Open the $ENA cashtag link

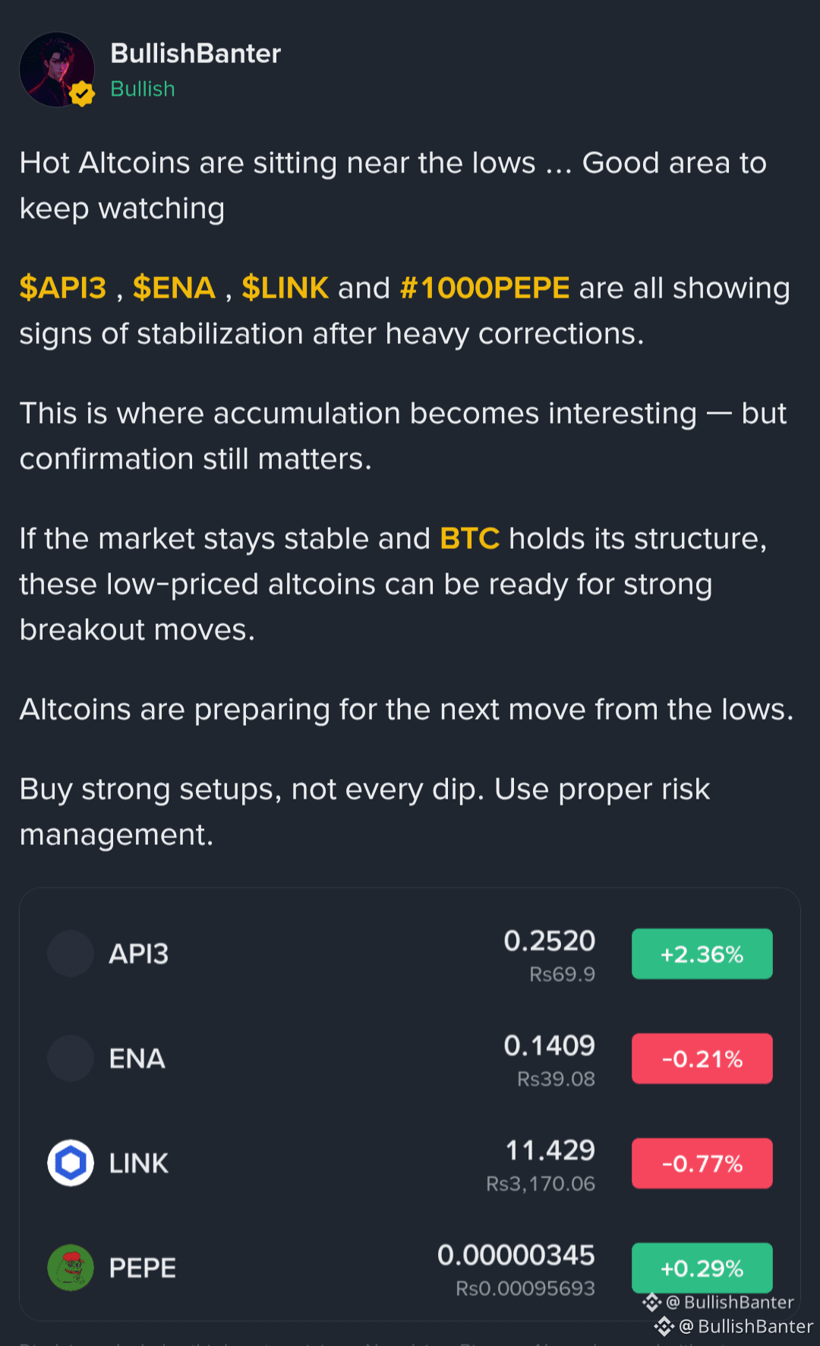pyautogui.click(x=175, y=288)
